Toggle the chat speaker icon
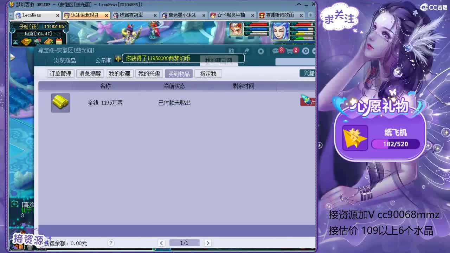This screenshot has height=253, width=450. click(x=14, y=204)
